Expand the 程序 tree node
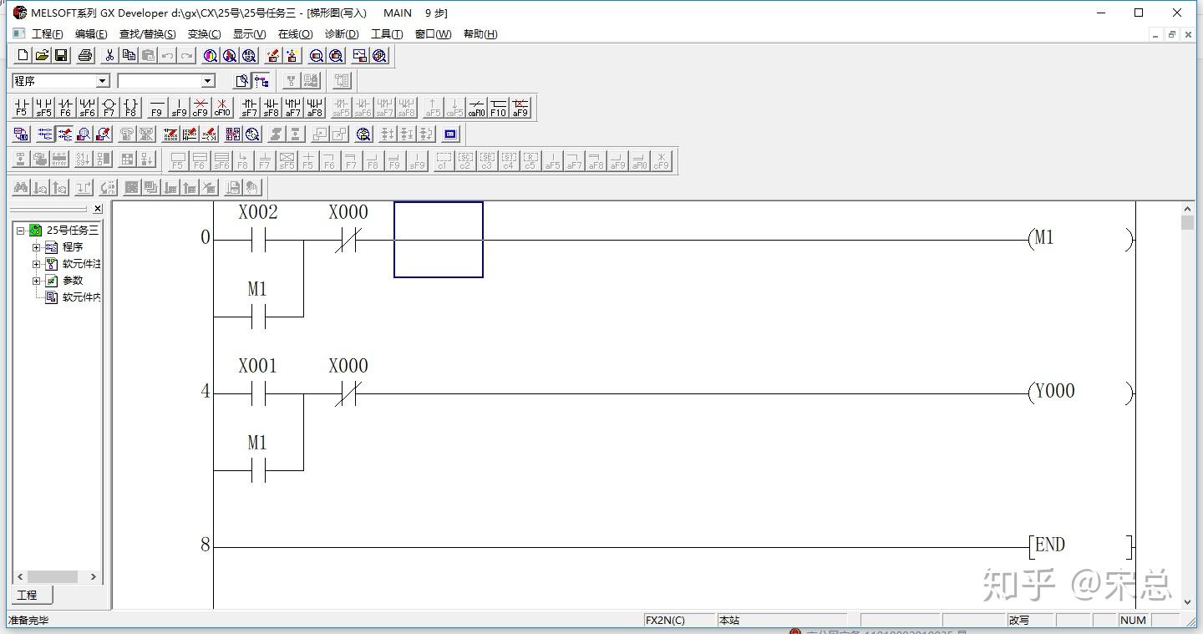The image size is (1203, 634). (x=37, y=247)
